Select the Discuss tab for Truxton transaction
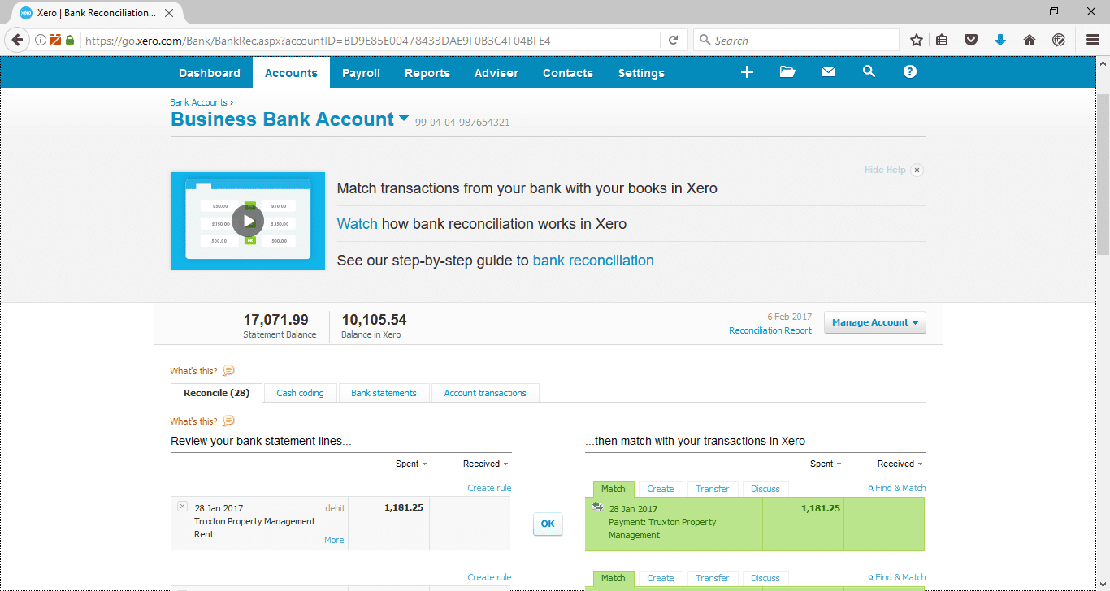 point(765,489)
